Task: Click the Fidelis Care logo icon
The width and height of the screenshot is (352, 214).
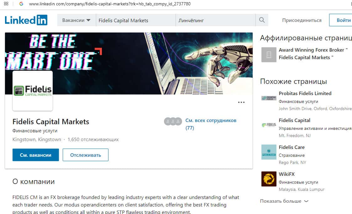Action: pyautogui.click(x=269, y=152)
